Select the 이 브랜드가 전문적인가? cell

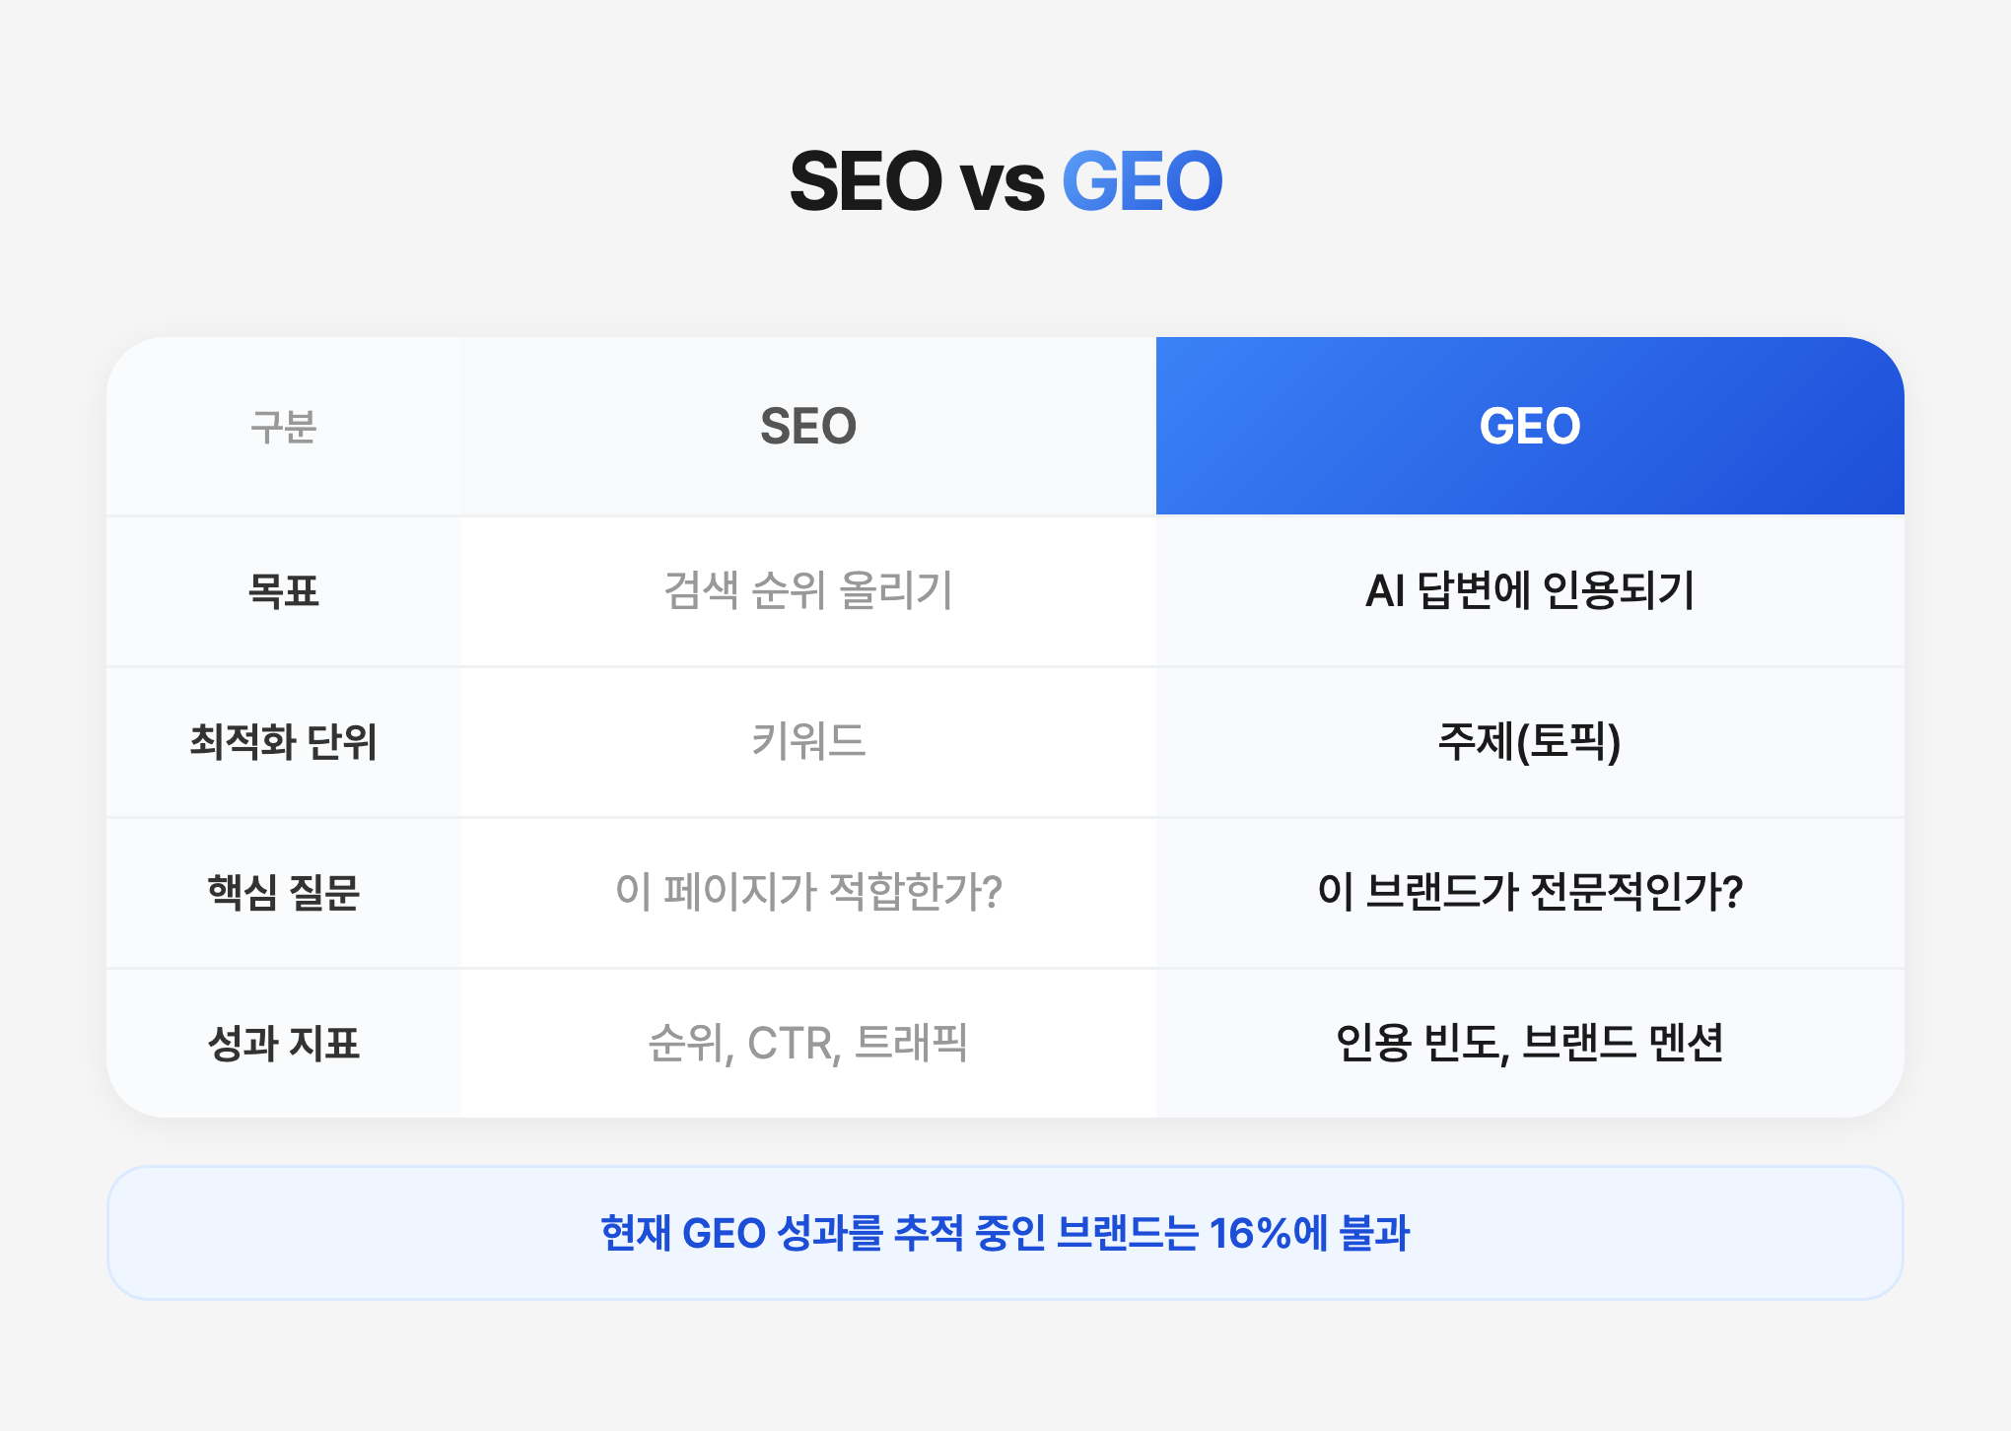click(x=1530, y=893)
